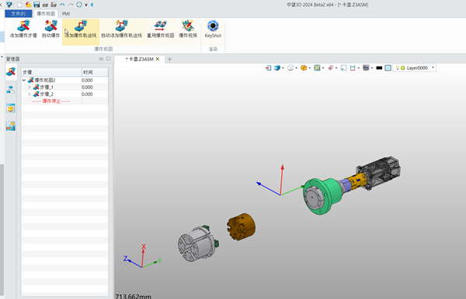Click the blue left triangle in quick toolbar
The width and height of the screenshot is (466, 299).
point(92,5)
